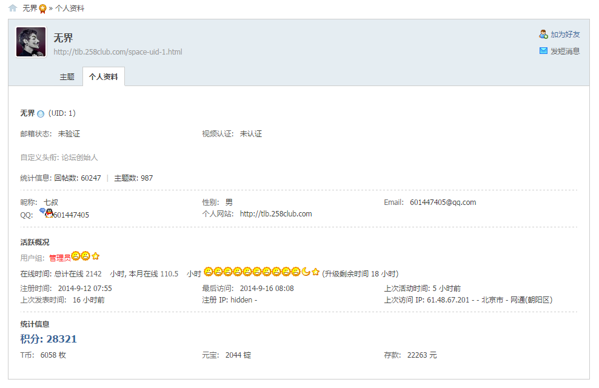Click the QQ penguin chat icon
This screenshot has height=388, width=599.
point(47,213)
